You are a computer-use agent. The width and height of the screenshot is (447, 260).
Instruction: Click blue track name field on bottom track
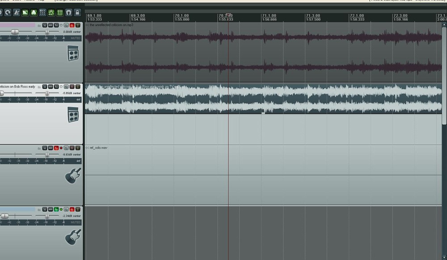[x=17, y=209]
